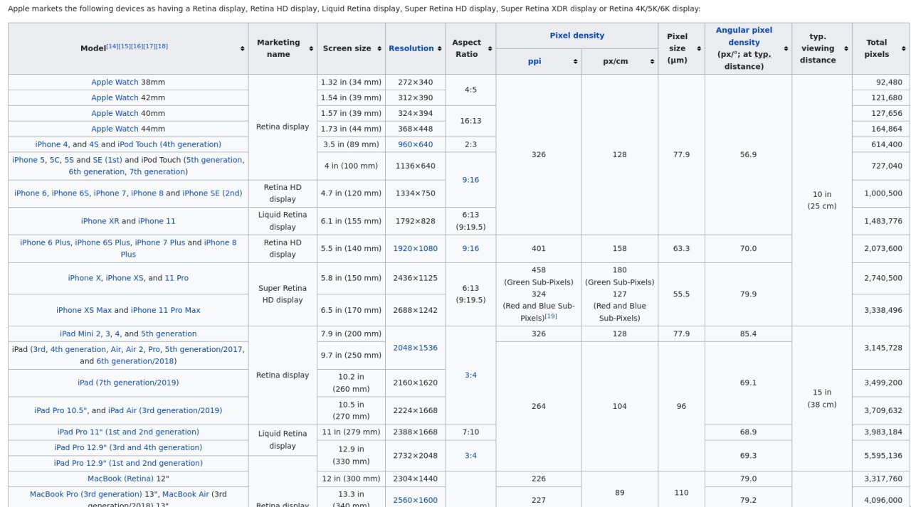Open the iPhone 11 link in XR row
Image resolution: width=911 pixels, height=507 pixels.
click(x=157, y=221)
